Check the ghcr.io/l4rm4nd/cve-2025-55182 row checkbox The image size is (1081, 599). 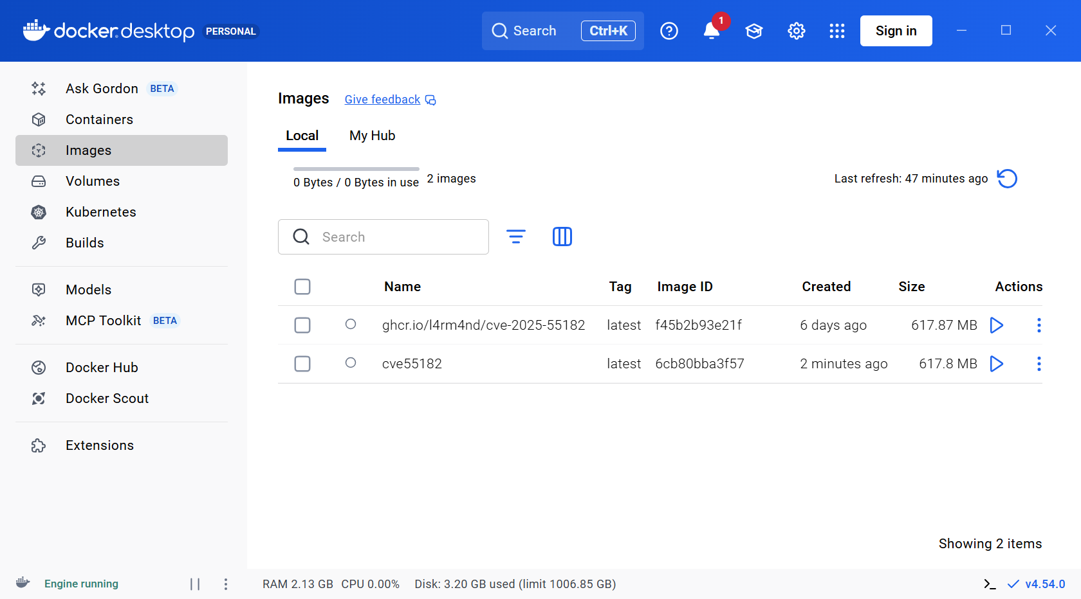pos(302,325)
